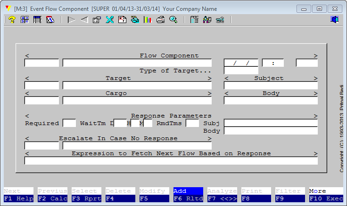Viewport: 347px width, 206px height.
Task: Click the Required field
Action: tap(69, 123)
